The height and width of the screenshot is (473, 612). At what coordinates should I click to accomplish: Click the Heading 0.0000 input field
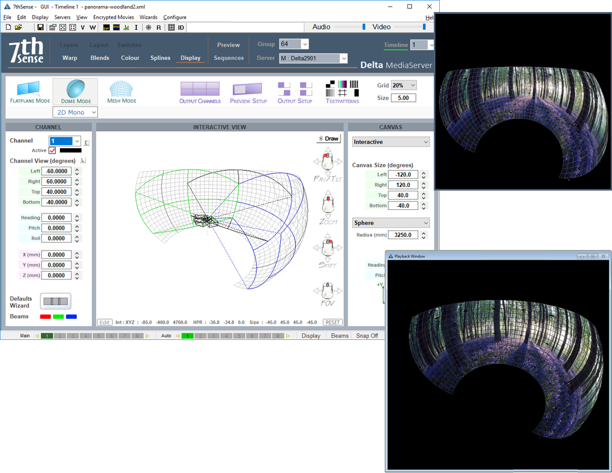pyautogui.click(x=56, y=218)
